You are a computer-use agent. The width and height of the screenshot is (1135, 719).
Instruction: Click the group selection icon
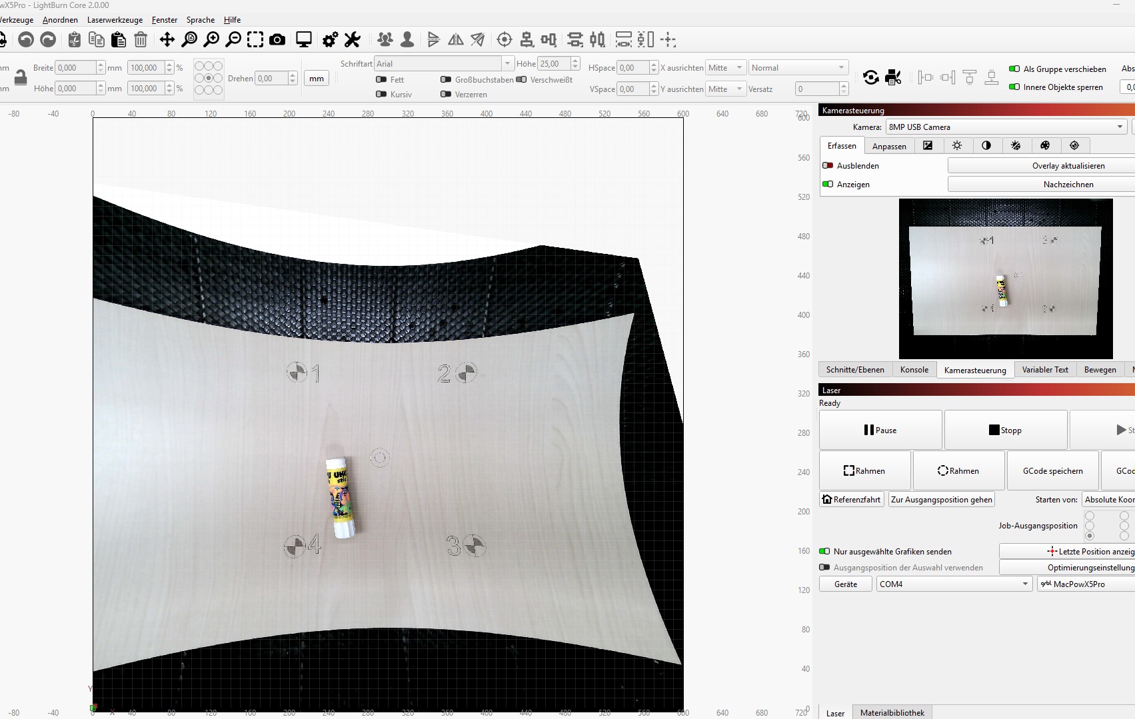tap(385, 40)
